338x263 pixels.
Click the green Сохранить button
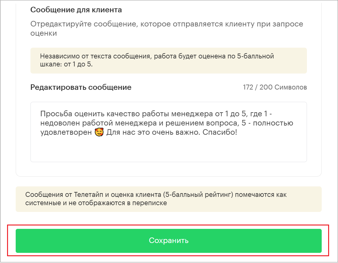click(x=169, y=241)
